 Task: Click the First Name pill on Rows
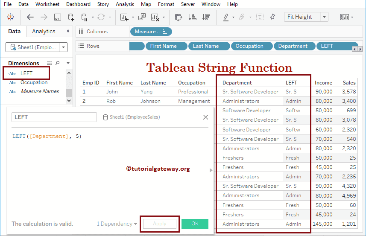166,46
